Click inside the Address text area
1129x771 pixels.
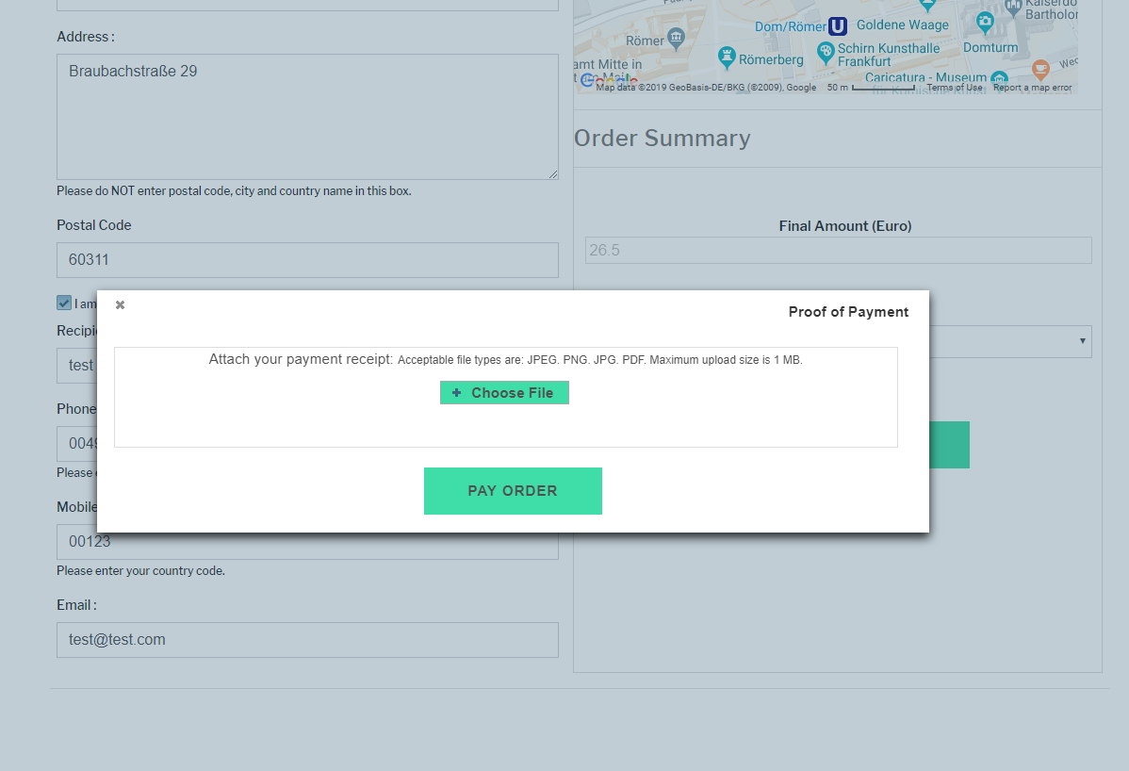(307, 117)
